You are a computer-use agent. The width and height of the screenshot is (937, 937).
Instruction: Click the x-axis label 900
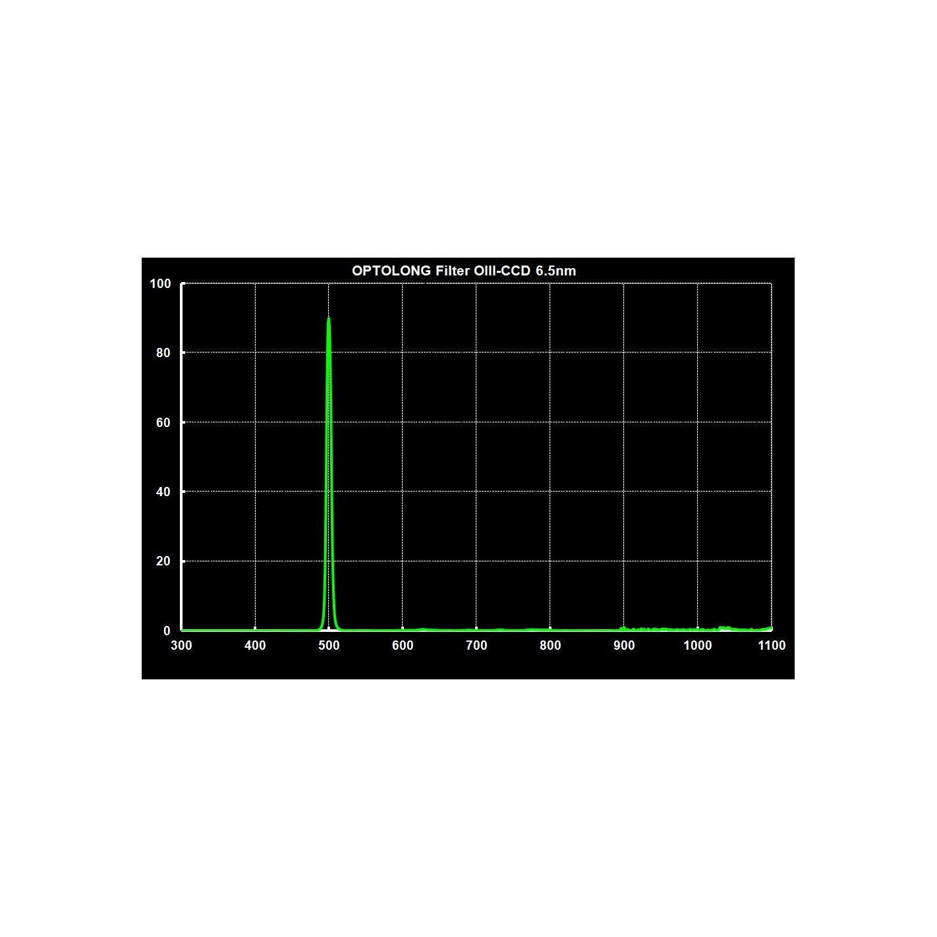pos(624,646)
